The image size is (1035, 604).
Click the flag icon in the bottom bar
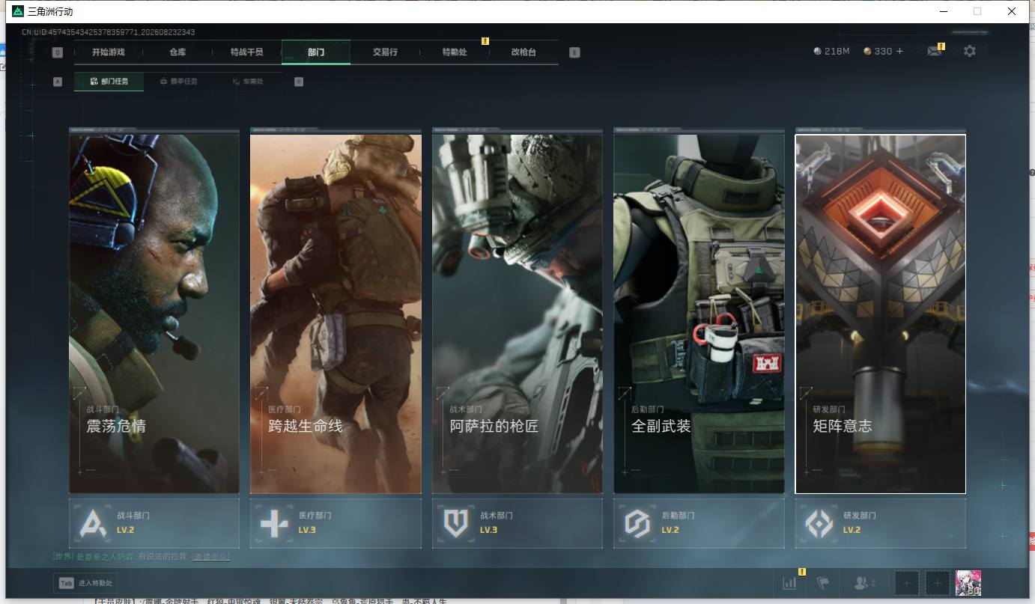click(822, 583)
